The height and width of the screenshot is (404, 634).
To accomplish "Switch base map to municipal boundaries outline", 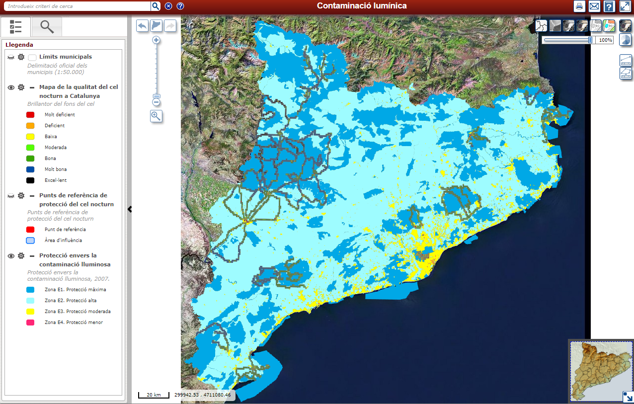I will [x=541, y=25].
